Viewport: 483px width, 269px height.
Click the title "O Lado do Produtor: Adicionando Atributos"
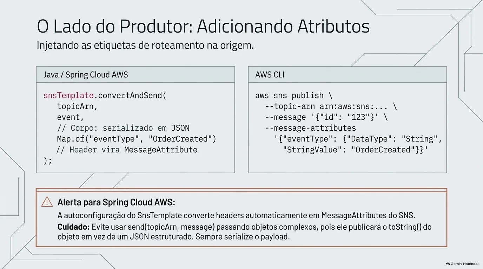[203, 27]
